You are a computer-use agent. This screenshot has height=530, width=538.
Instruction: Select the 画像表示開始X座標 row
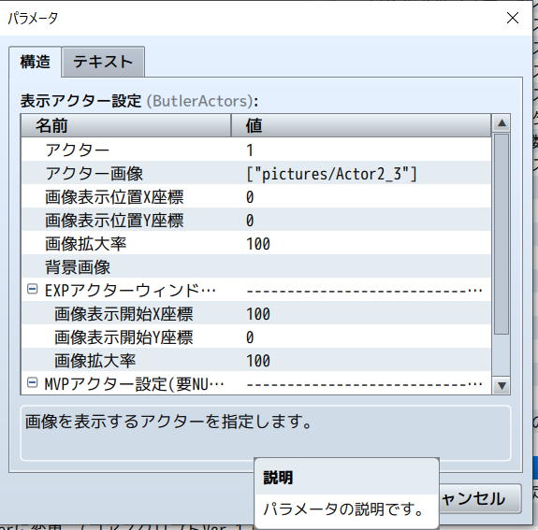256,313
